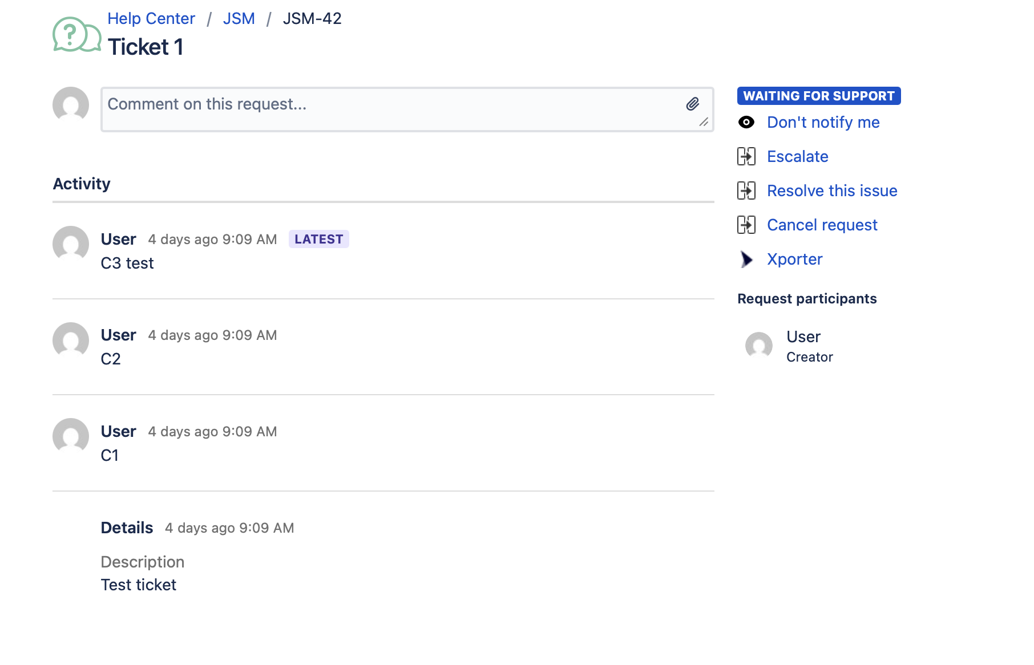Click the eye icon for notifications
The height and width of the screenshot is (665, 1034).
click(x=746, y=123)
